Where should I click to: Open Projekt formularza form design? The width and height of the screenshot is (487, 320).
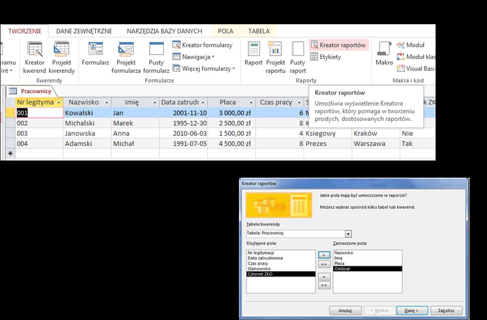pos(126,58)
